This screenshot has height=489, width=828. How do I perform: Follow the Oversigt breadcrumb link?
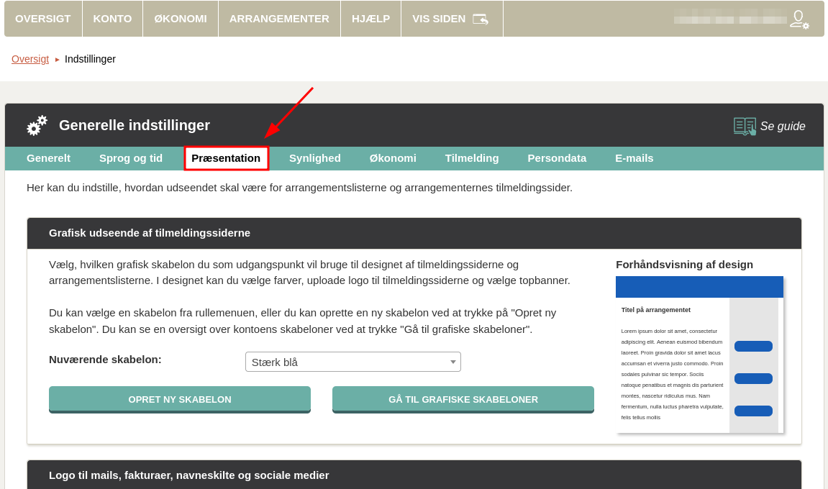30,59
